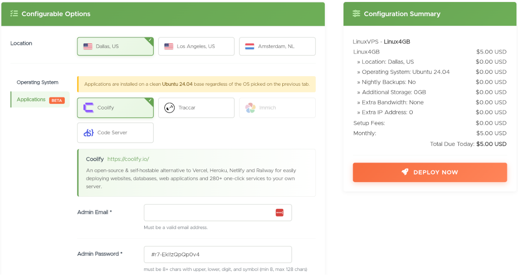The width and height of the screenshot is (518, 275).
Task: Click the password requirements hint text
Action: click(x=225, y=269)
